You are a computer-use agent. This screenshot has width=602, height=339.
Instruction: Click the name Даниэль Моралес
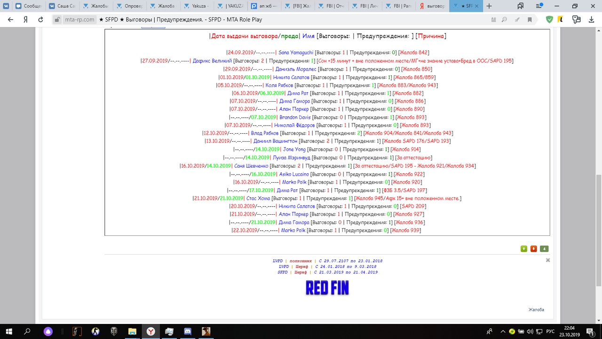296,69
